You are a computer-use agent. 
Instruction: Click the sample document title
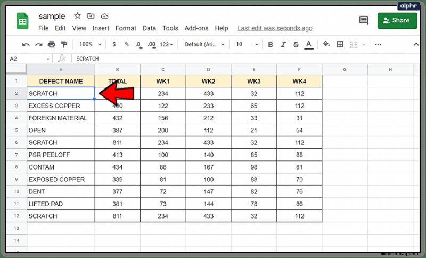(x=52, y=17)
